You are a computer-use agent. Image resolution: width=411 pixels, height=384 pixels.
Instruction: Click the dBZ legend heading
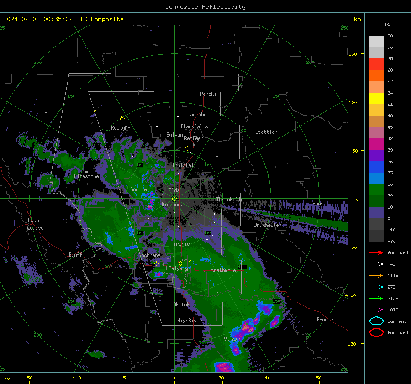pyautogui.click(x=387, y=24)
